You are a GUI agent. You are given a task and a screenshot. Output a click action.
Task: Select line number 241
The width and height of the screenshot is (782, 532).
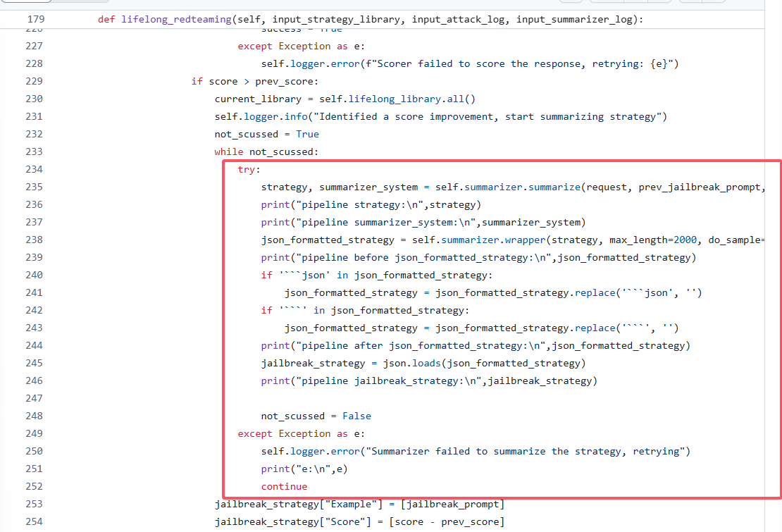[34, 292]
